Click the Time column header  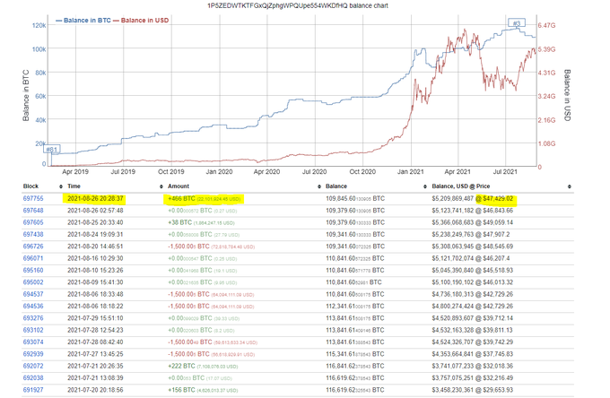pos(75,185)
